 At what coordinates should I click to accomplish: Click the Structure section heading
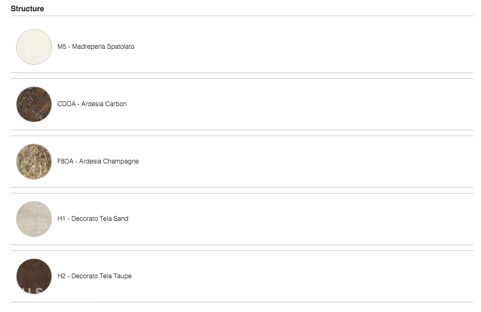coord(27,9)
